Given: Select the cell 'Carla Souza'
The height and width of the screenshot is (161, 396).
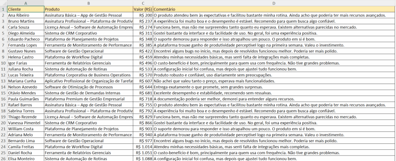Looking at the screenshot, I should [26, 27].
